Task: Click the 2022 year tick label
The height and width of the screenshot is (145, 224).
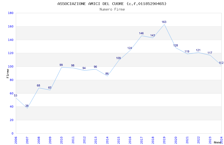Action: pos(199,140)
